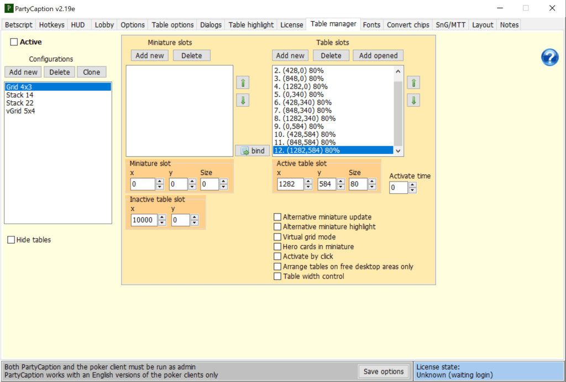Enable the Active checkbox

pos(14,42)
